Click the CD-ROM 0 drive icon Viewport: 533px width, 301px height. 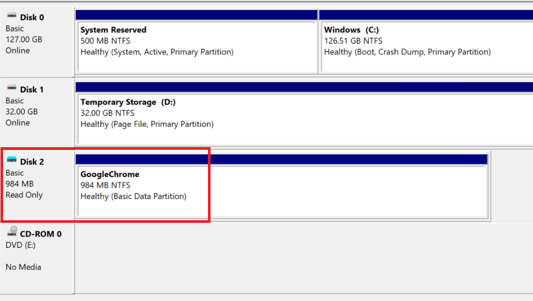click(12, 231)
